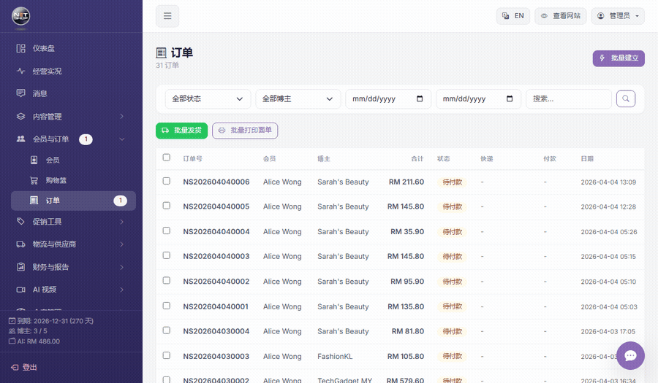Viewport: 658px width, 383px height.
Task: Click amount RM 35.90
Action: pos(407,231)
